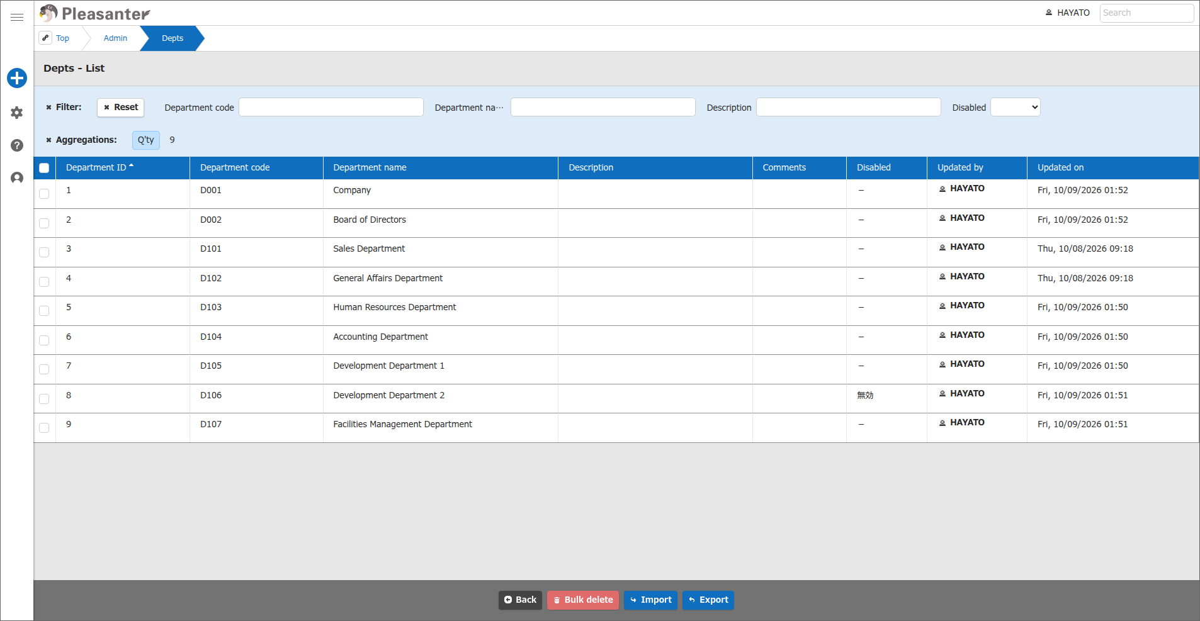This screenshot has height=621, width=1200.
Task: Sort by Updated on column header
Action: click(1113, 167)
